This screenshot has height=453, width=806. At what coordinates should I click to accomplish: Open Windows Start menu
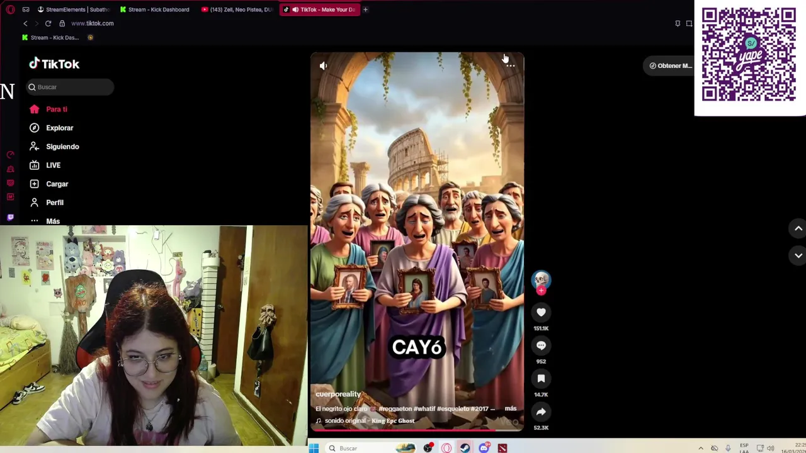[x=314, y=448]
